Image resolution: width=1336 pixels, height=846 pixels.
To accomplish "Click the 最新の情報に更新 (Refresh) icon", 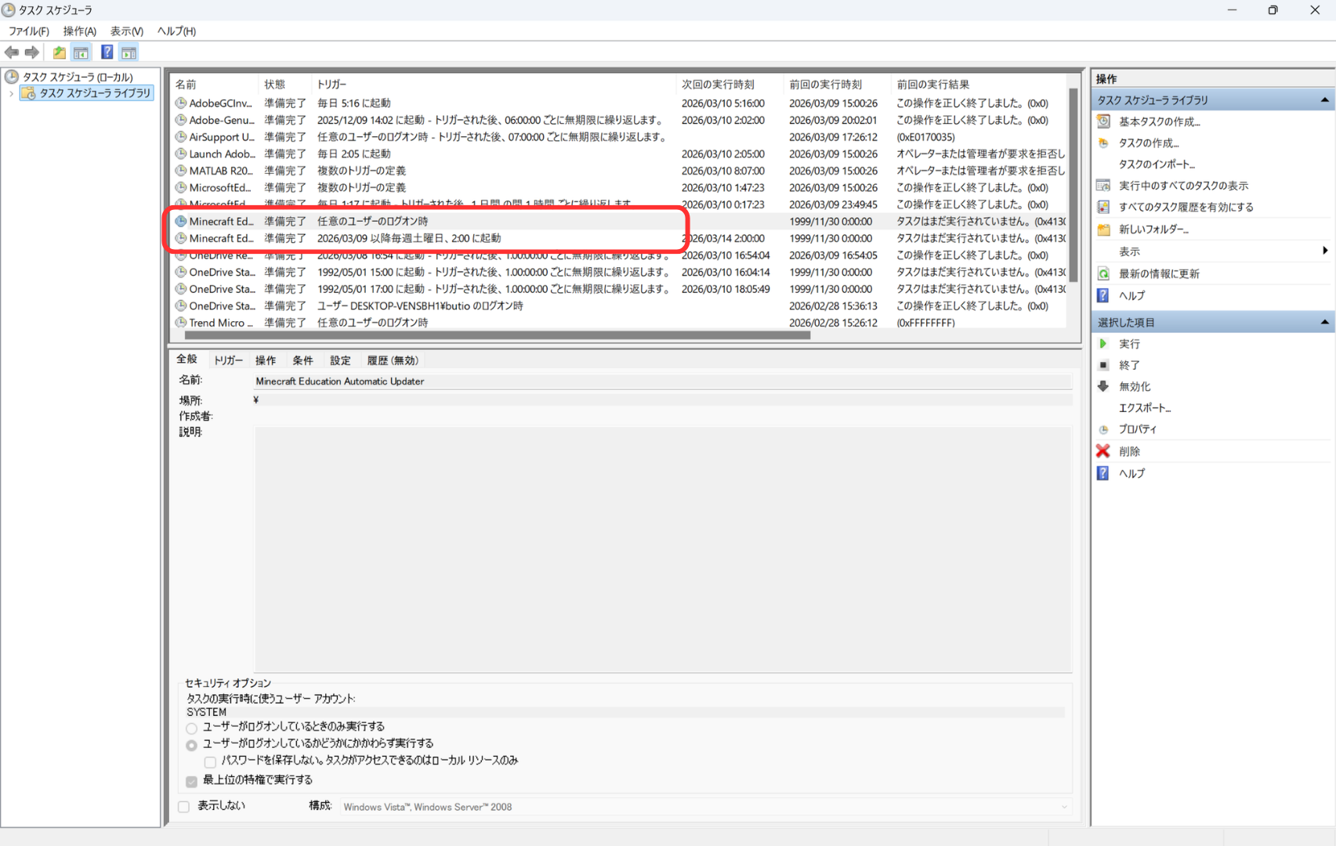I will pos(1103,273).
